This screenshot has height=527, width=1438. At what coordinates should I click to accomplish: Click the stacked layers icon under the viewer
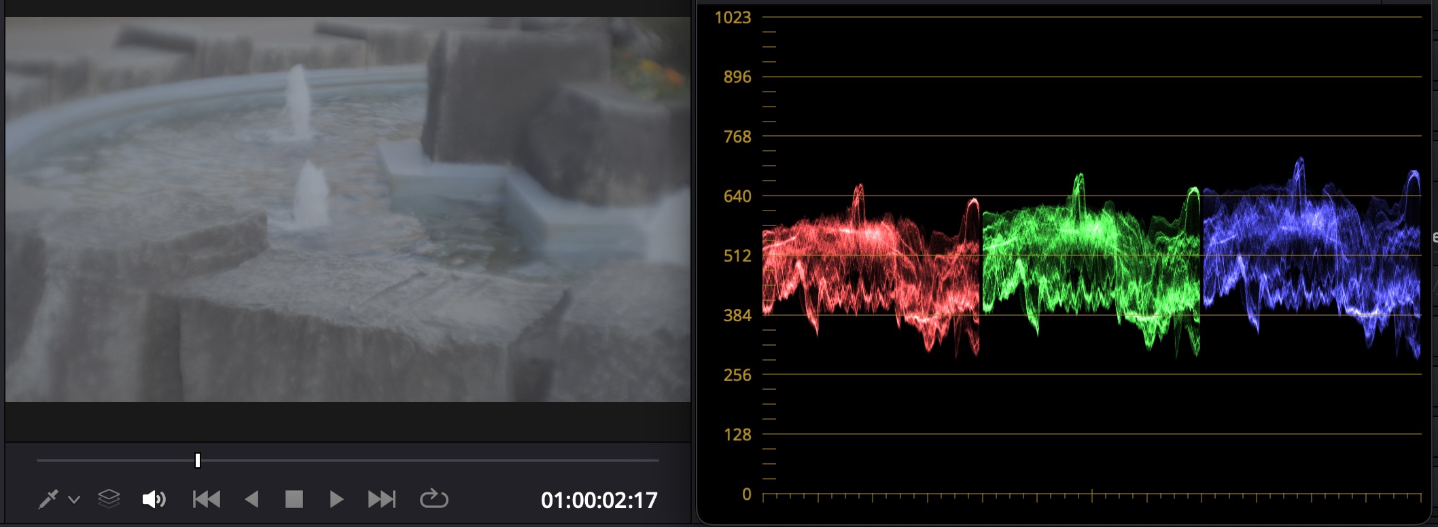[109, 499]
